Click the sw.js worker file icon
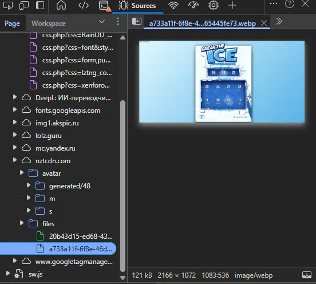316x284 pixels. point(19,274)
